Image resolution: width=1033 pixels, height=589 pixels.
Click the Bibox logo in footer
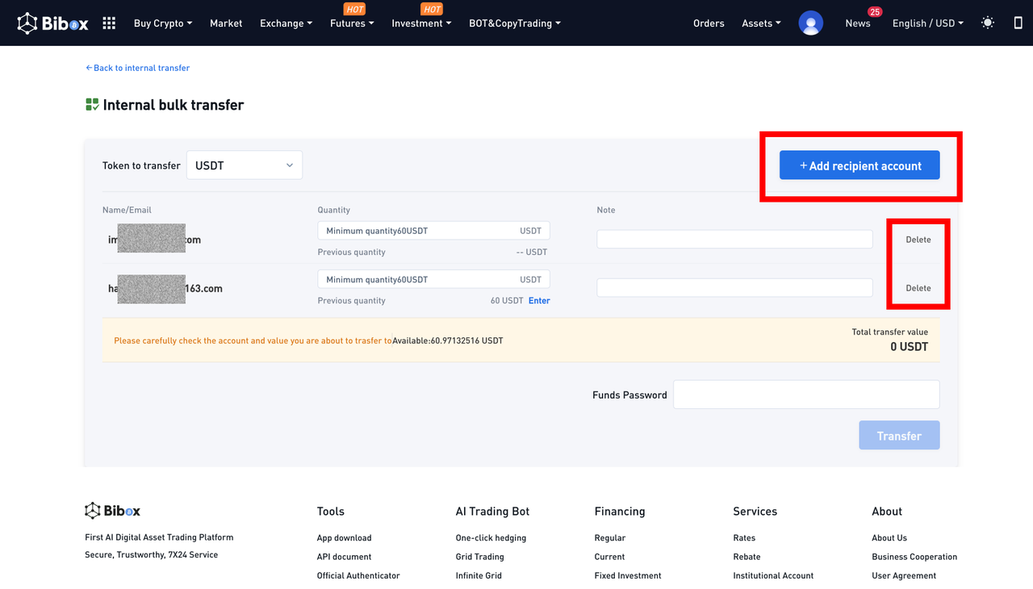(113, 511)
